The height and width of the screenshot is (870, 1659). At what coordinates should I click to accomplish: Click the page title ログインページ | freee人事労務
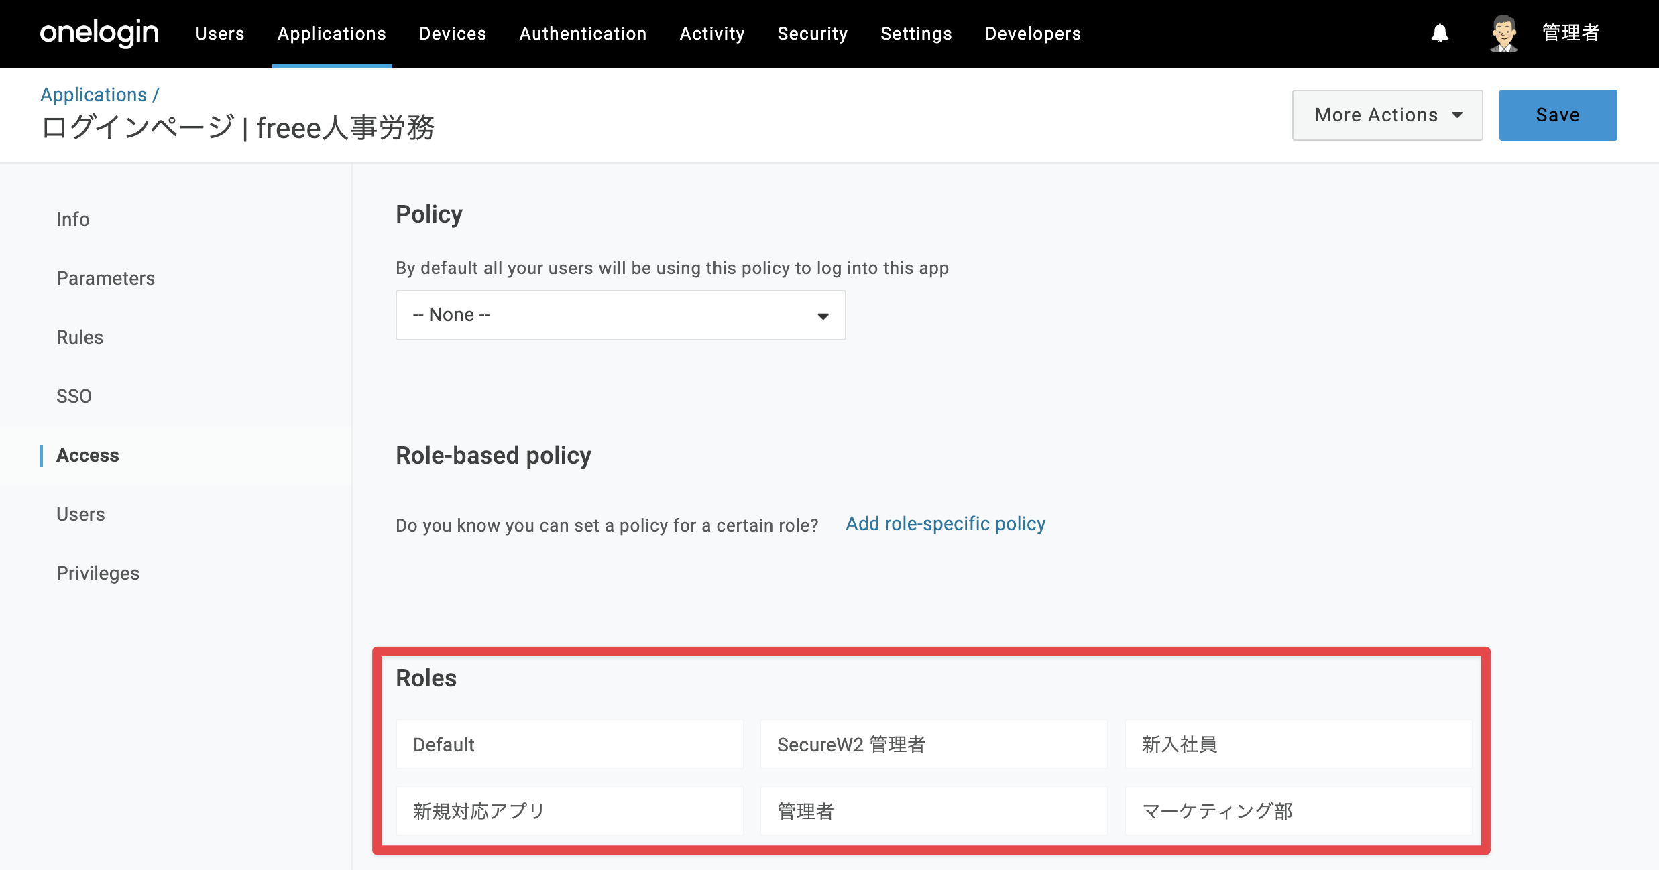click(x=237, y=127)
